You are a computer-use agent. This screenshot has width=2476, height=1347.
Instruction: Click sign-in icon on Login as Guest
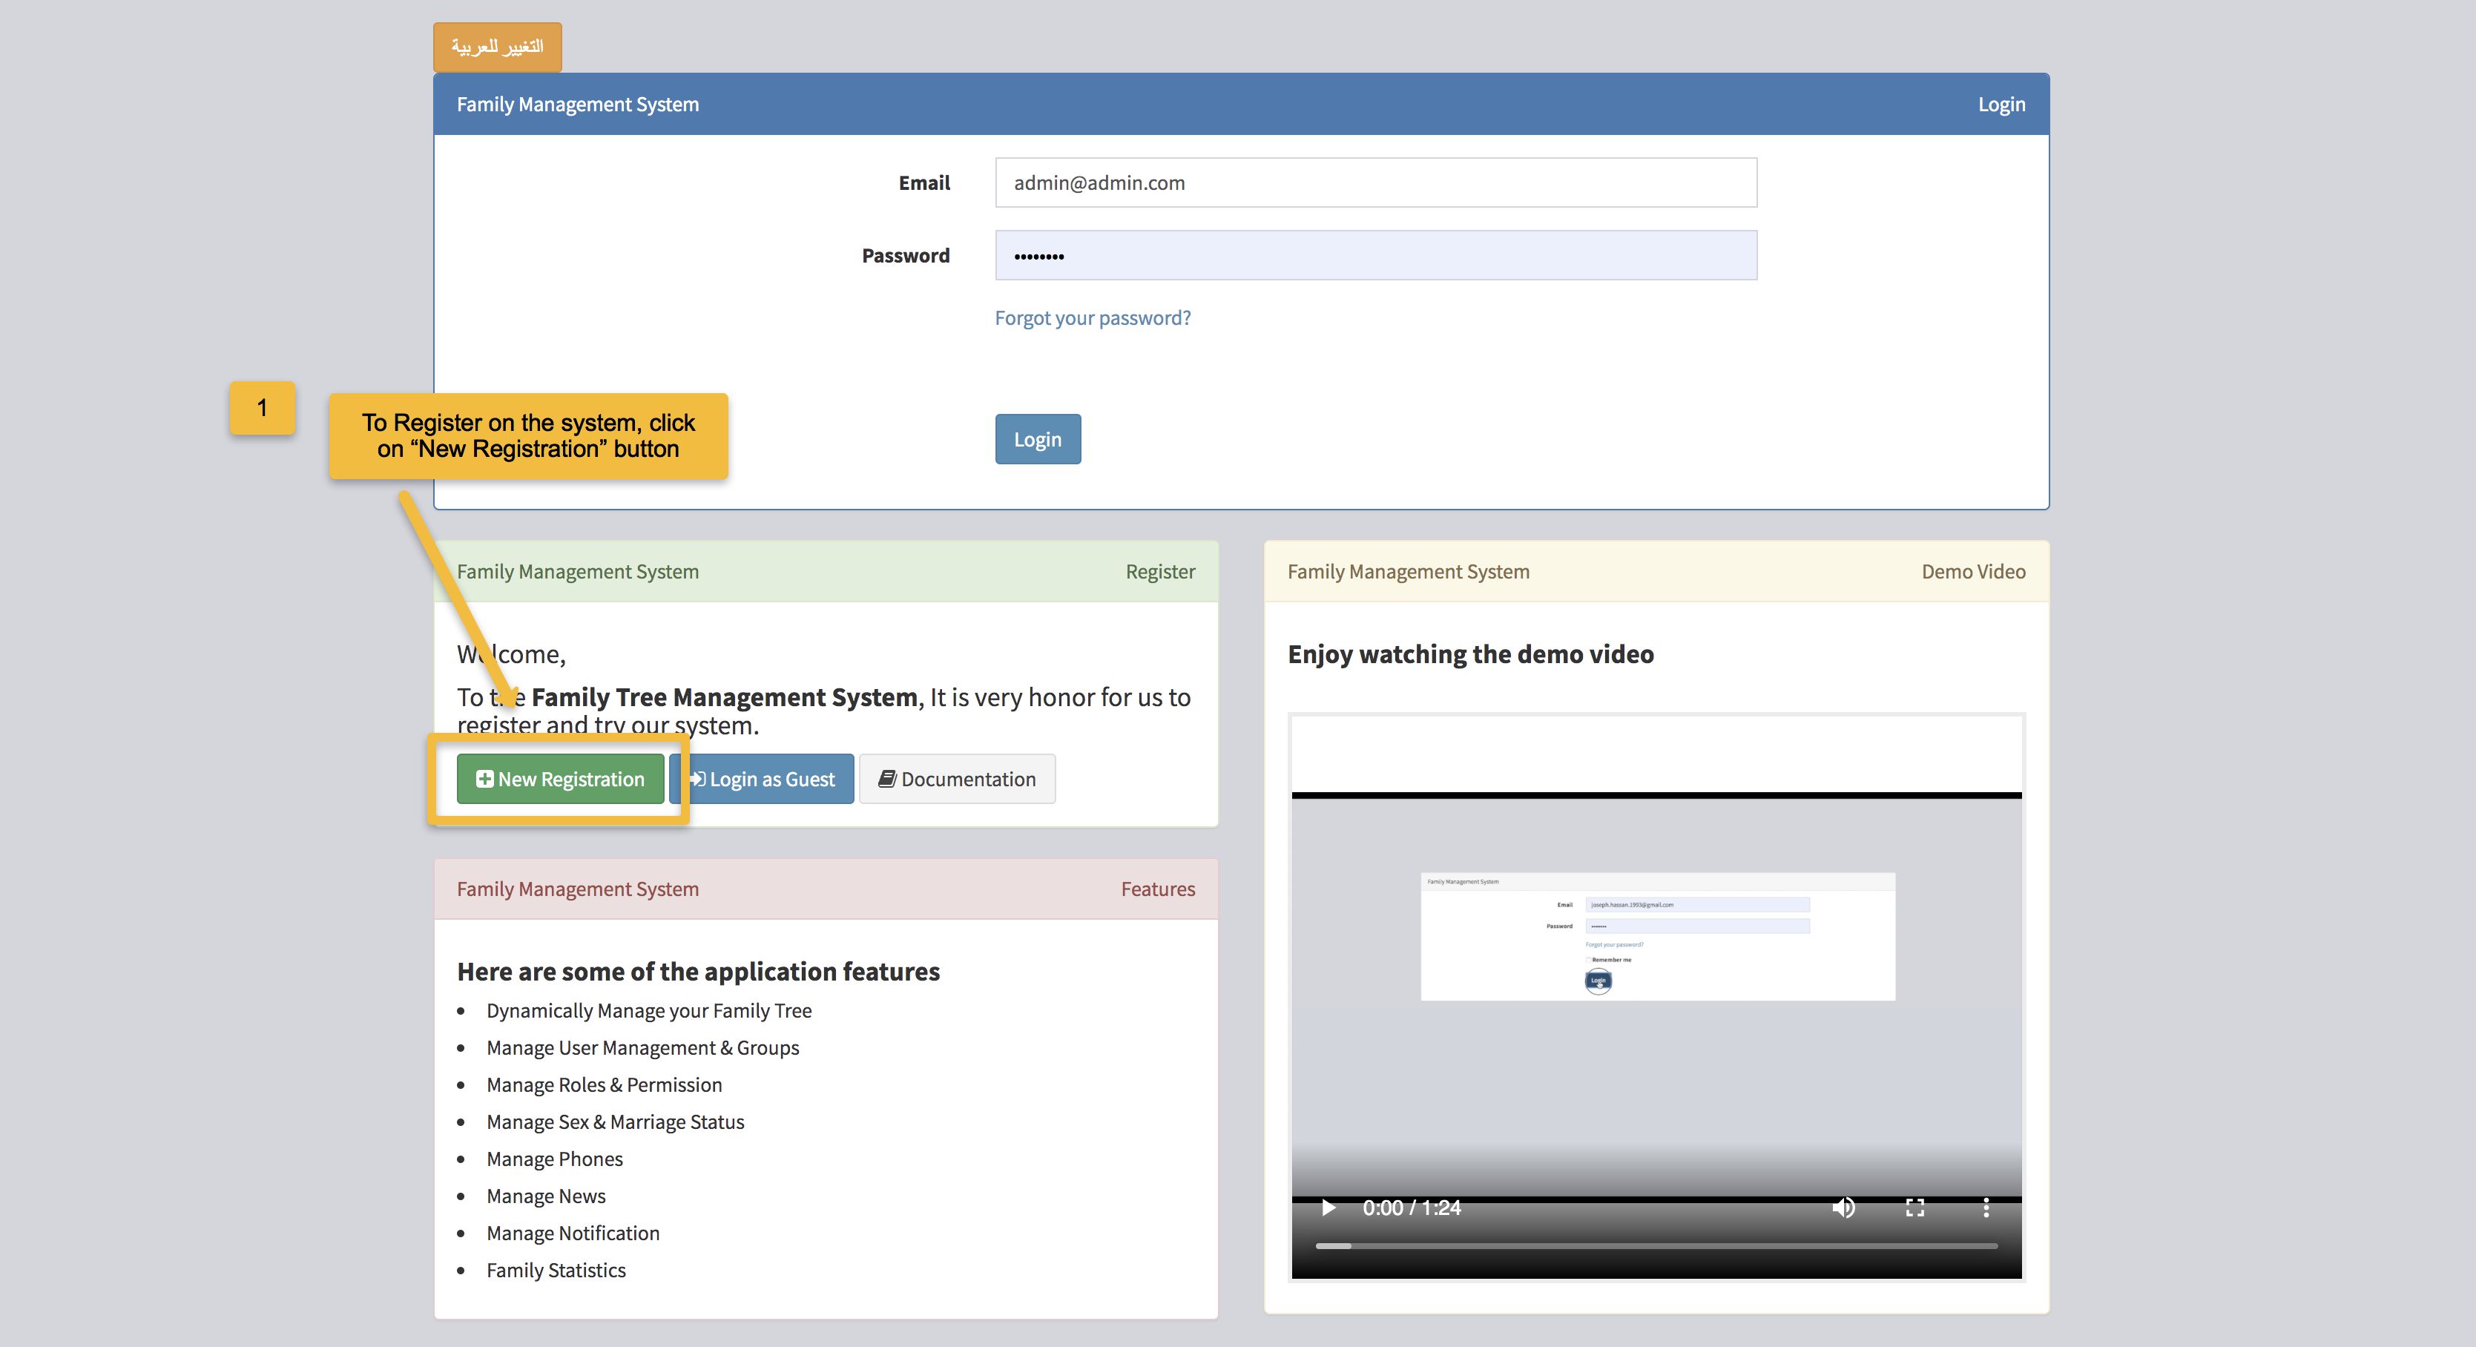click(699, 779)
